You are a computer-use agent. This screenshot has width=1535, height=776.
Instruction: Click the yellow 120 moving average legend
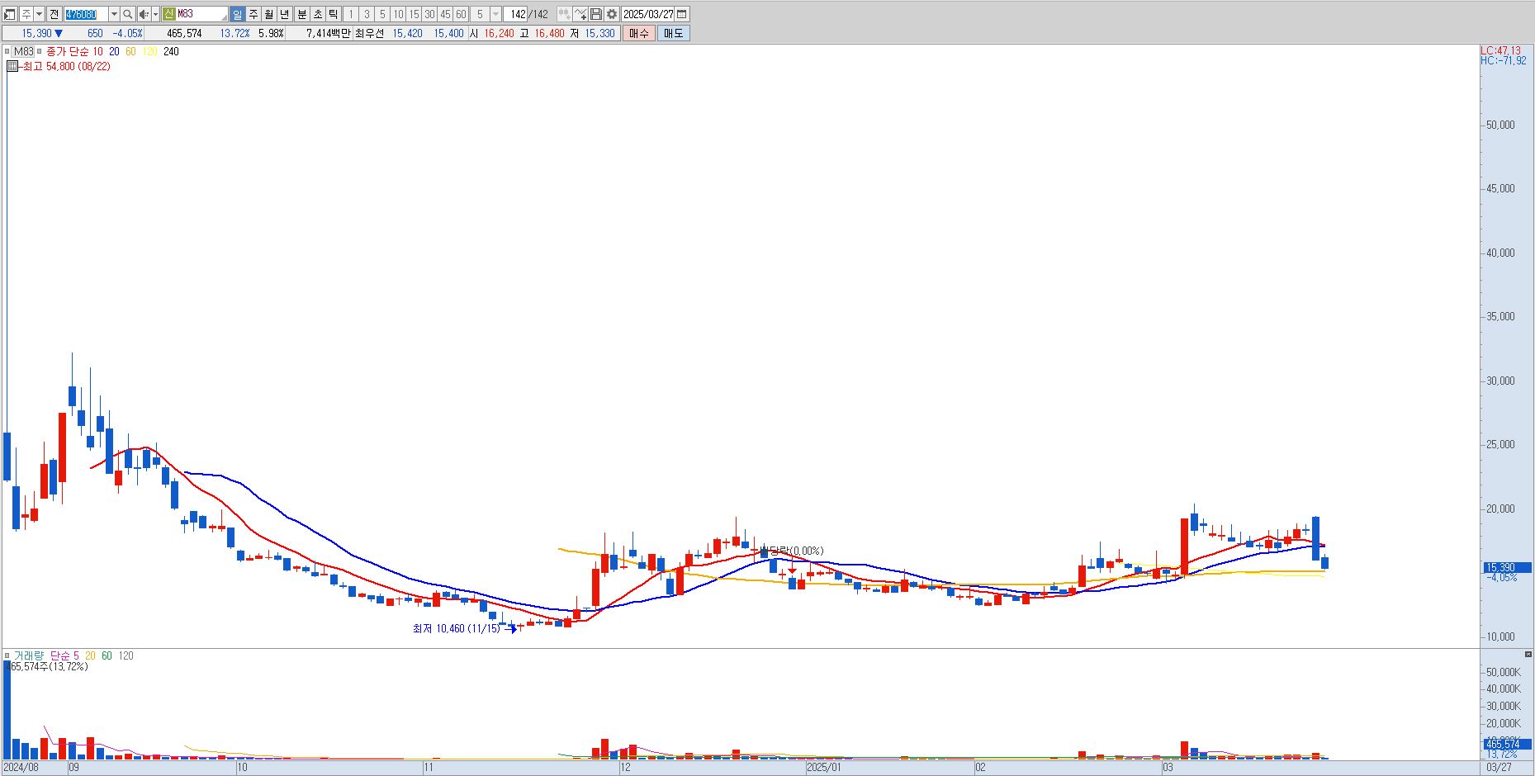[149, 51]
